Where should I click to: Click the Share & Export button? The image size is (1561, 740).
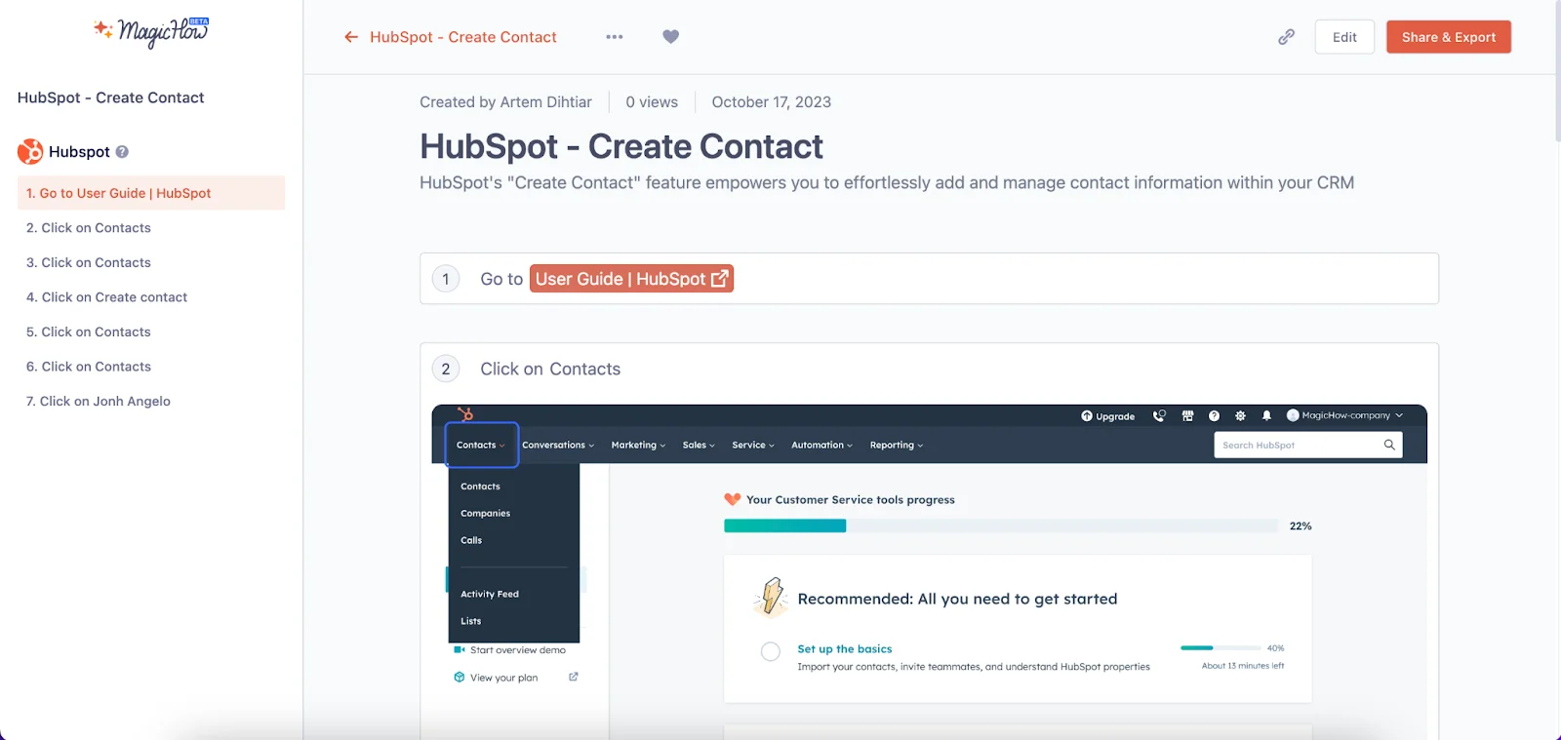pyautogui.click(x=1448, y=37)
